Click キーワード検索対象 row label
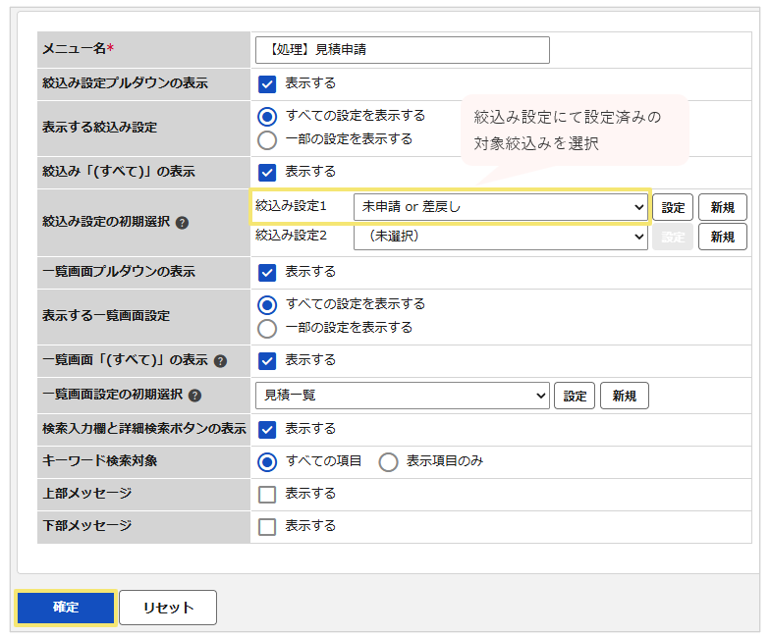The width and height of the screenshot is (770, 637). click(100, 461)
